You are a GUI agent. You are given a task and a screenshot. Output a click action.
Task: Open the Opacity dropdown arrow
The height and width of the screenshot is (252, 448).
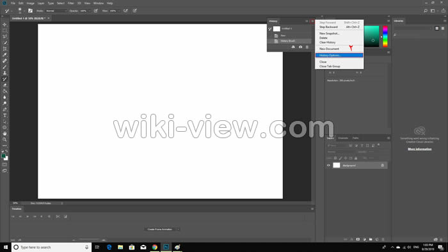(x=90, y=11)
